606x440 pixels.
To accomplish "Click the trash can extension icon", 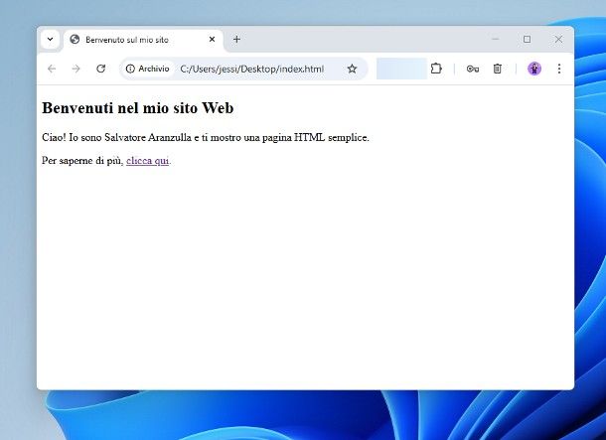I will click(x=498, y=69).
